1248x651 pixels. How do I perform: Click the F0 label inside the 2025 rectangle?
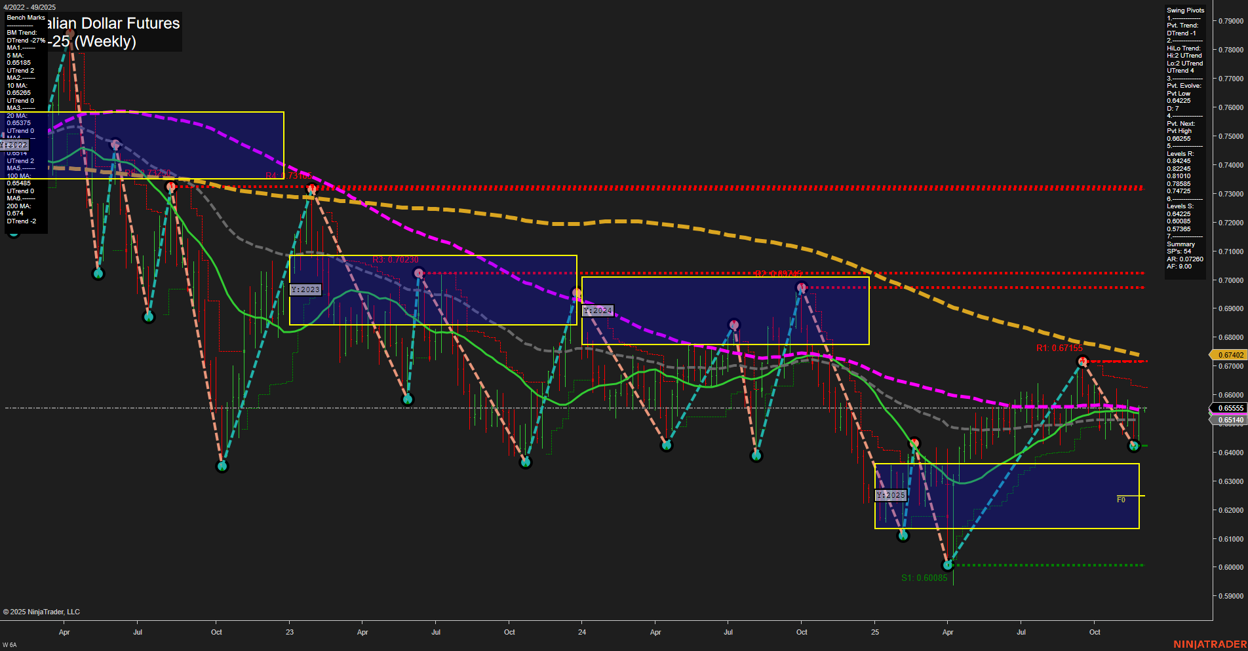pyautogui.click(x=1120, y=498)
